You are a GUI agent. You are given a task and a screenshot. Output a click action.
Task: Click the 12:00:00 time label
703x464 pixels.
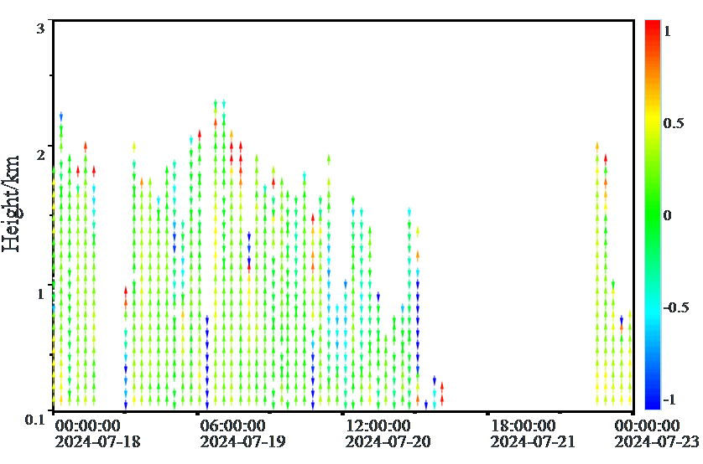click(378, 425)
